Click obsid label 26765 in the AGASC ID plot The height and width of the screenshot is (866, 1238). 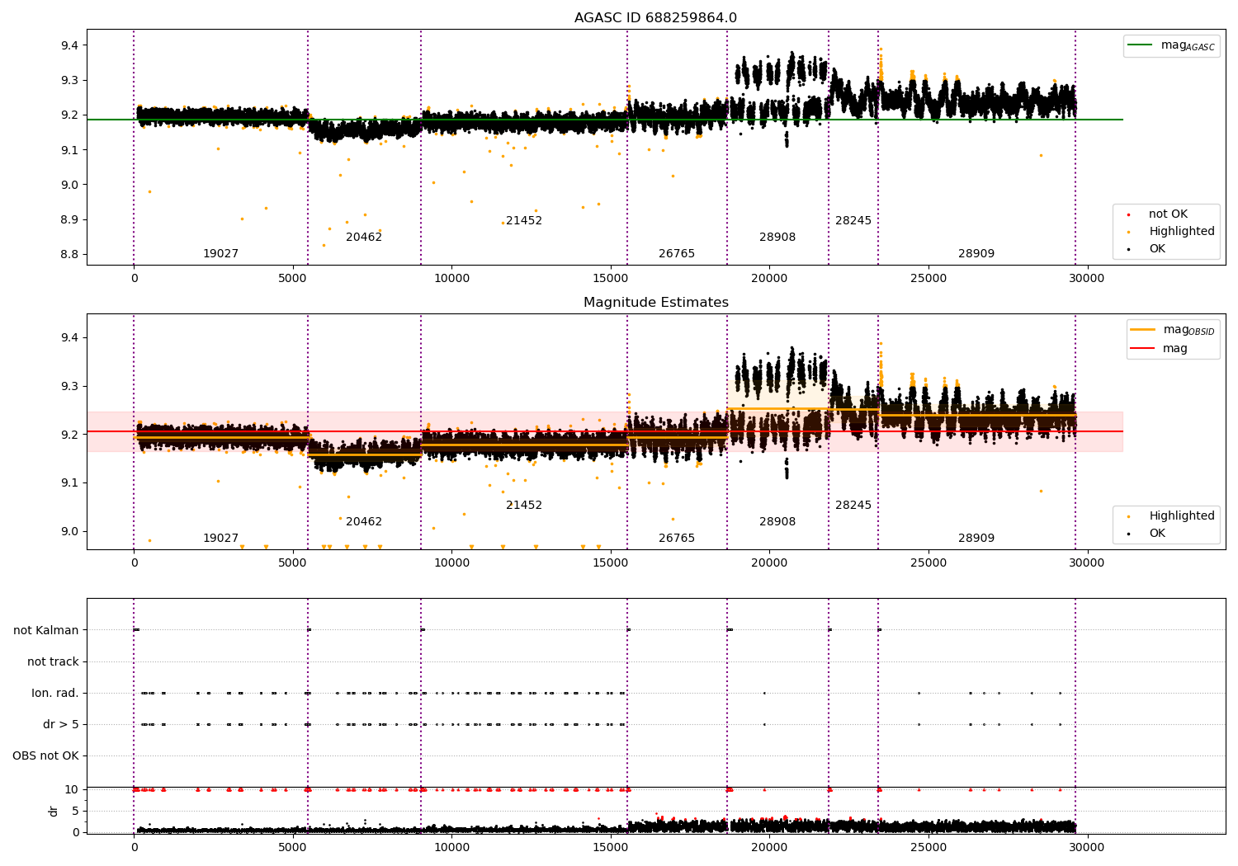click(677, 254)
